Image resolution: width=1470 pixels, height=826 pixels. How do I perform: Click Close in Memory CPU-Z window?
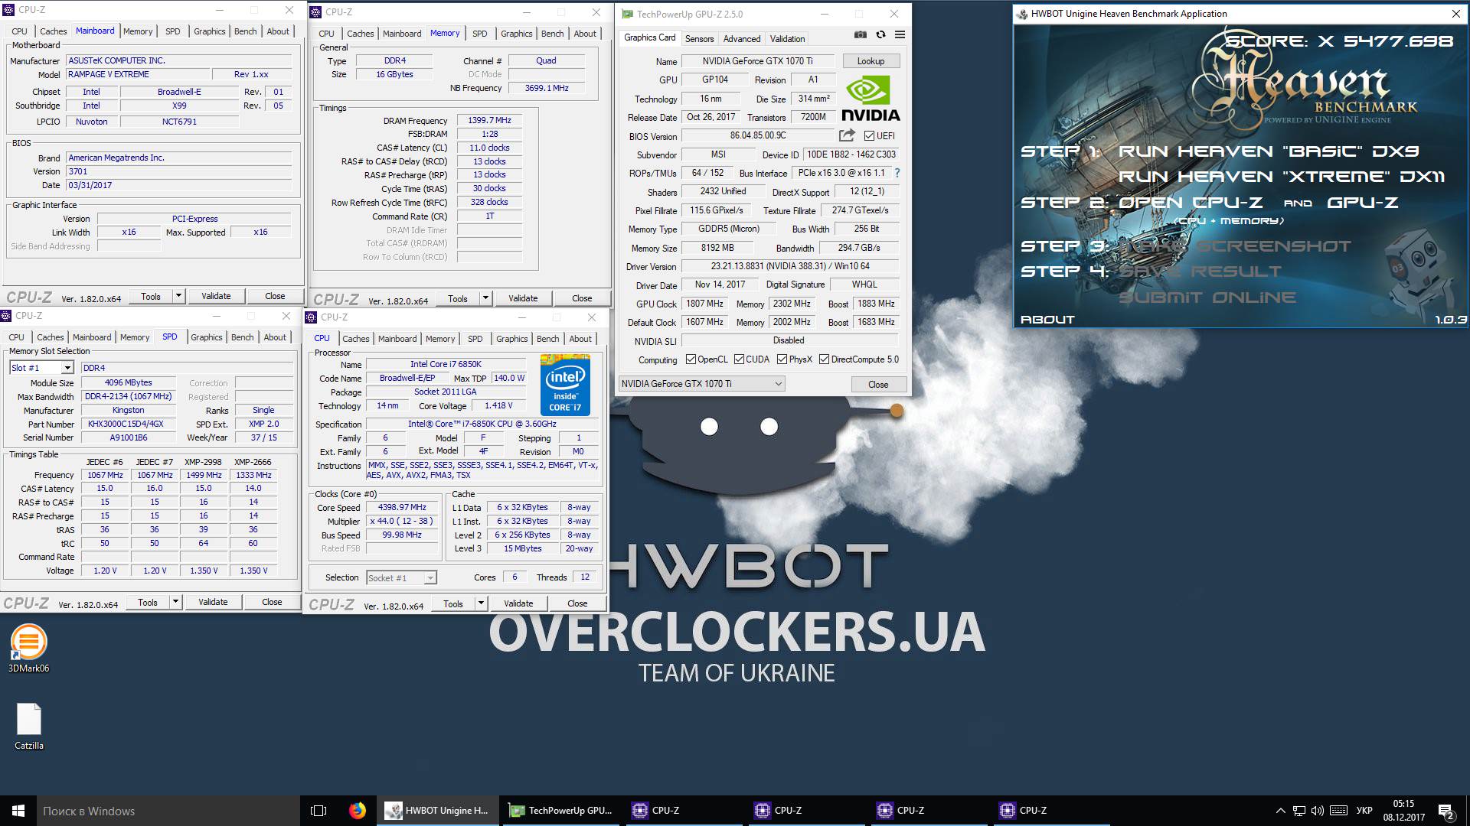tap(582, 298)
